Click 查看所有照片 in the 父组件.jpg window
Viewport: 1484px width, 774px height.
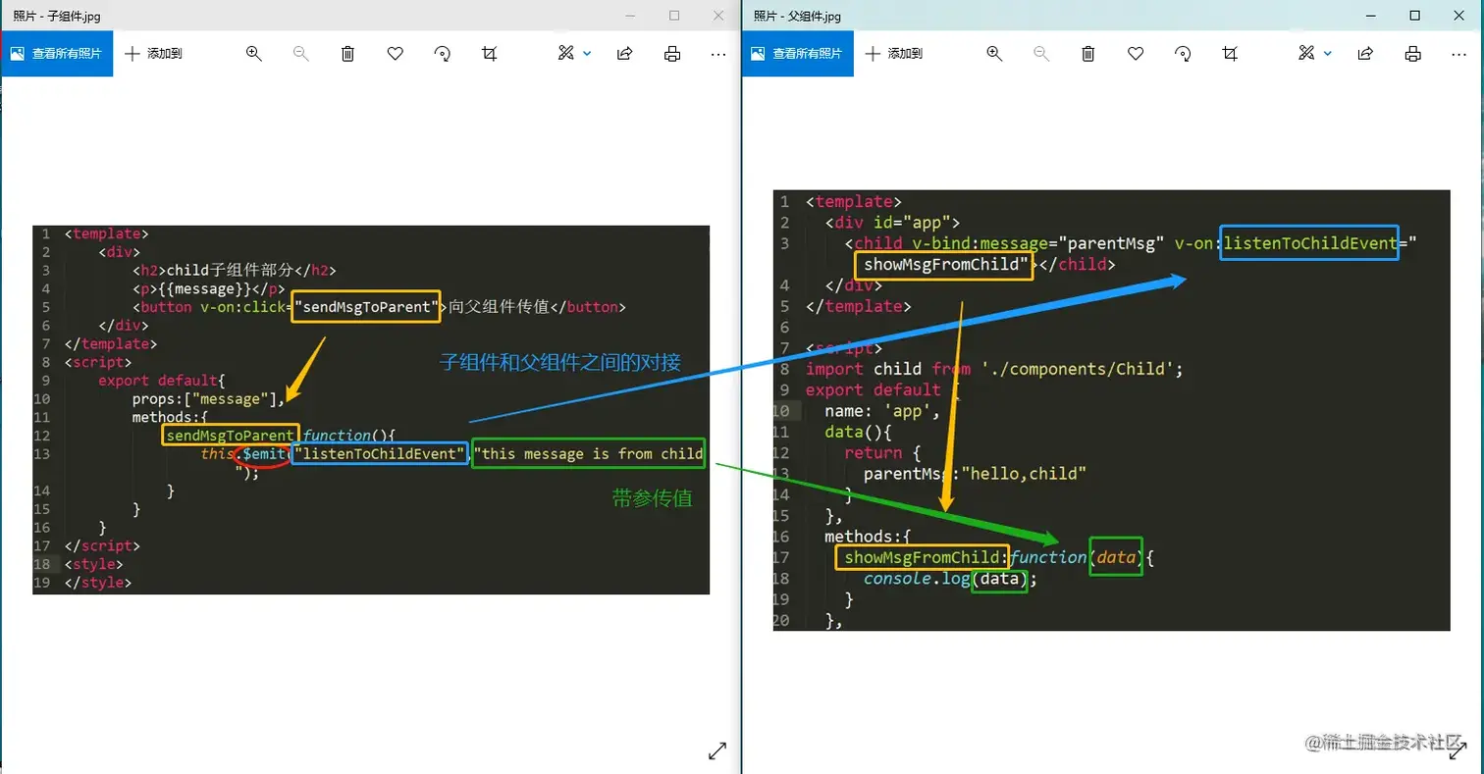(x=797, y=54)
